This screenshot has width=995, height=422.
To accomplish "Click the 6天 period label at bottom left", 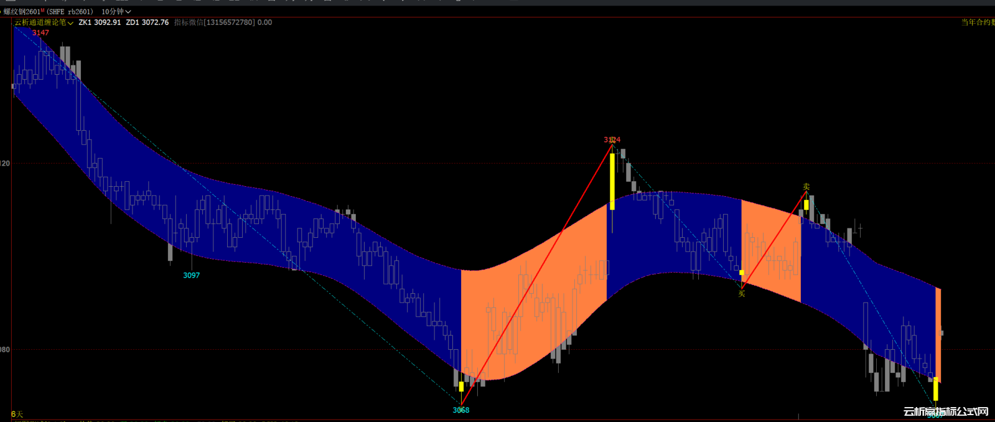I will point(17,414).
